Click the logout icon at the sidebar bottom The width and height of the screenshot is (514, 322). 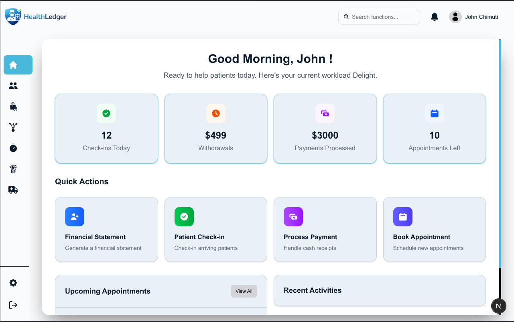point(13,305)
